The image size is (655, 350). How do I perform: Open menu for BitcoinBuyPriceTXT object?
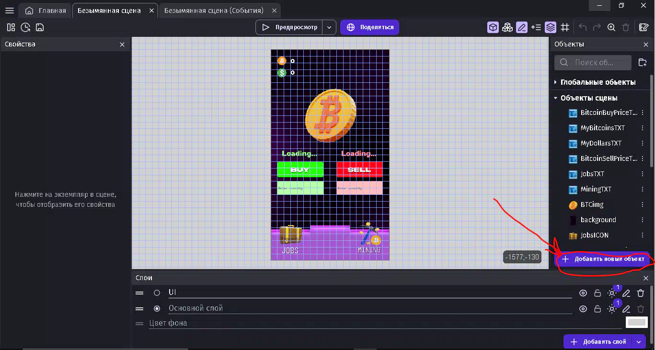tap(643, 113)
